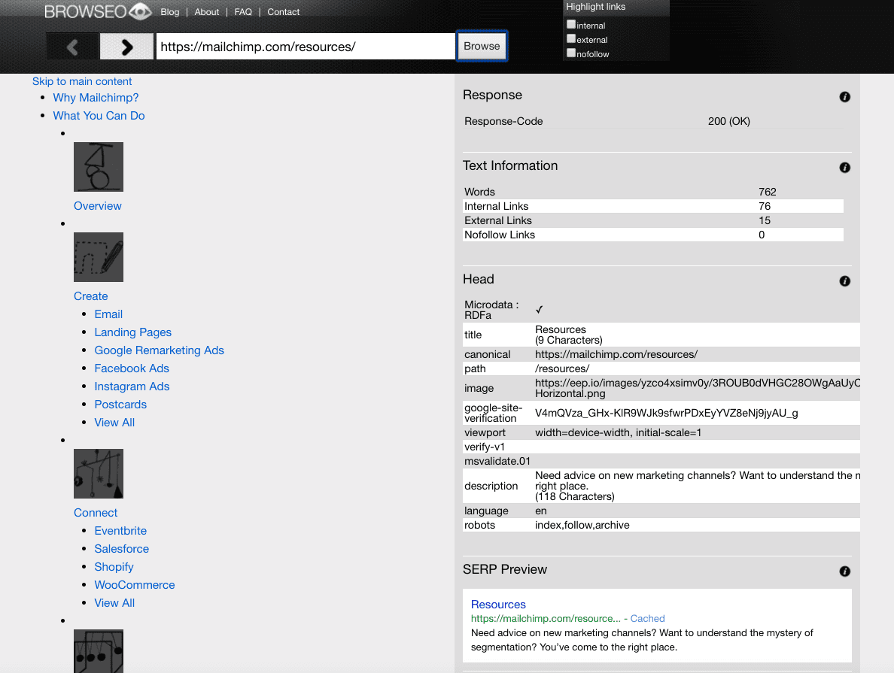Focus the URL input field
The image size is (894, 673).
306,47
